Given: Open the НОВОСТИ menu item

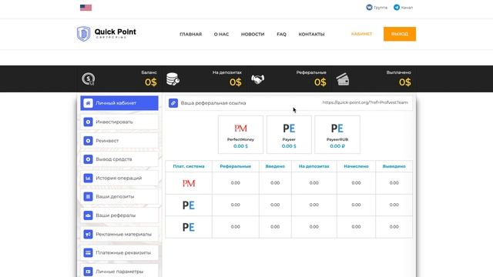Looking at the screenshot, I should (253, 34).
